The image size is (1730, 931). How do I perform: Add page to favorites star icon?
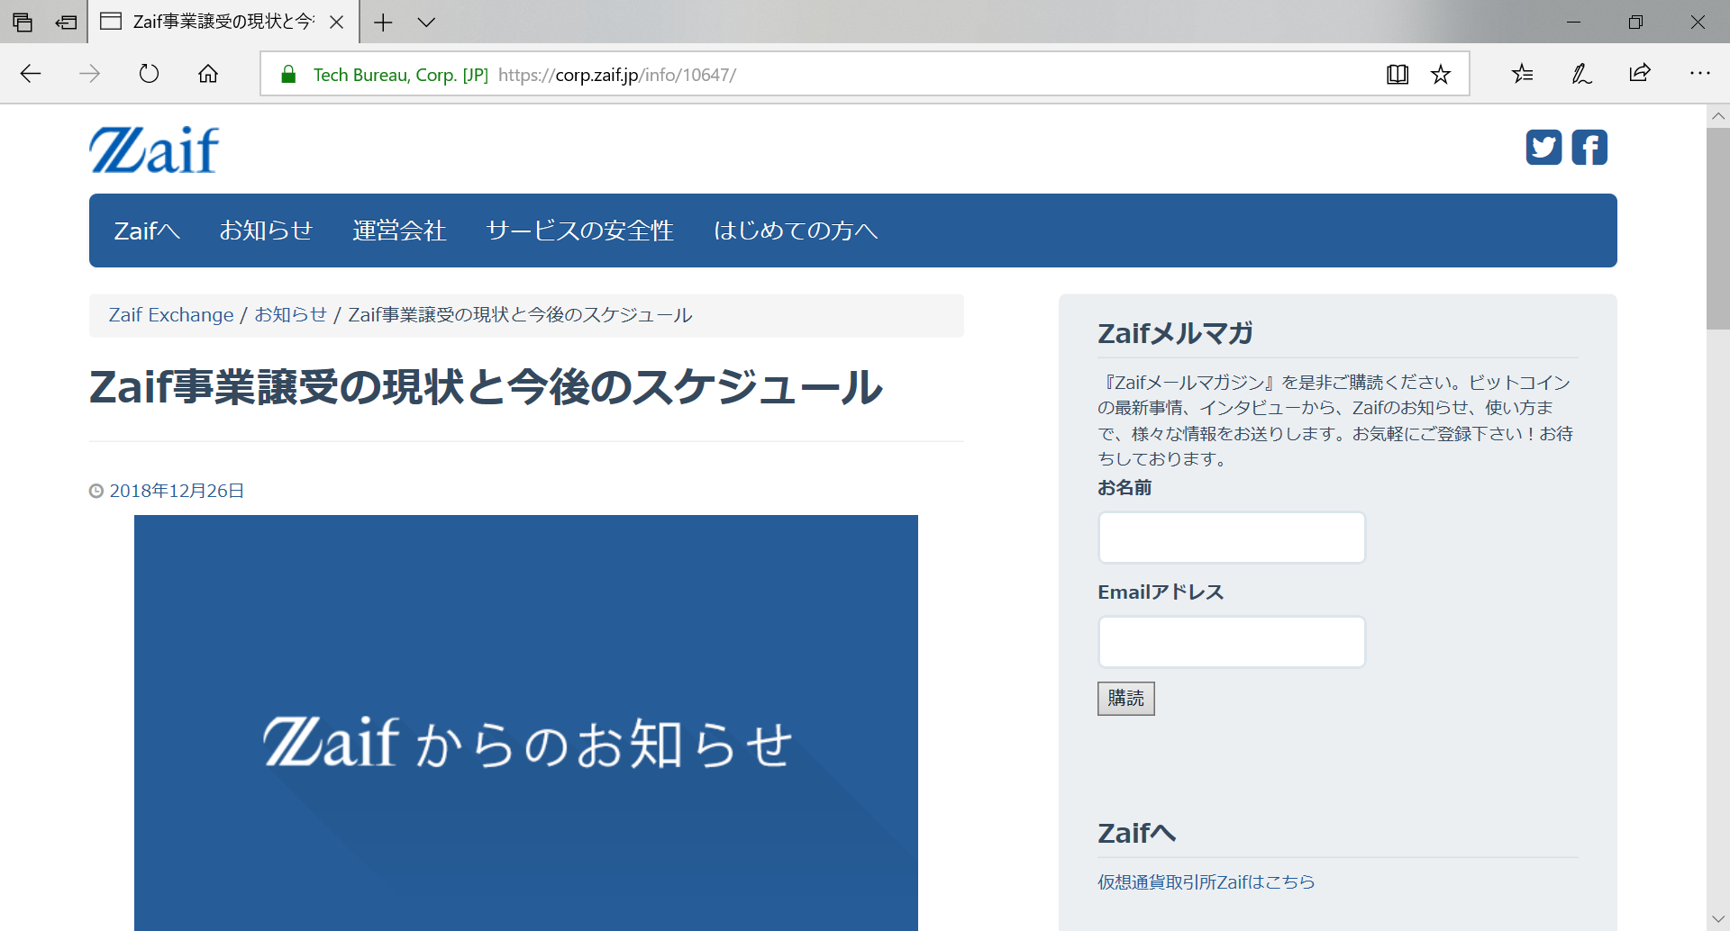click(1441, 74)
